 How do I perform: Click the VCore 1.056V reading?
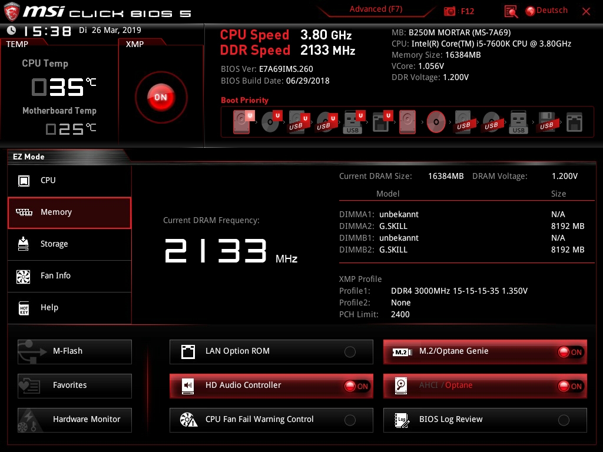tap(418, 66)
